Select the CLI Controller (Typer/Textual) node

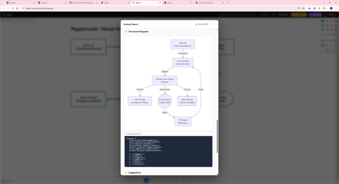click(x=183, y=63)
